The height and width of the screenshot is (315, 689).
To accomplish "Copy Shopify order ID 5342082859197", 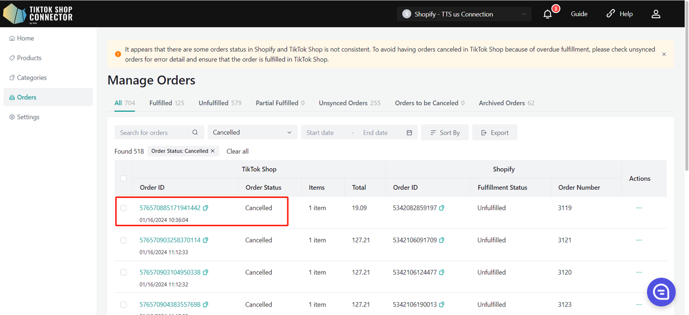I will (x=442, y=208).
